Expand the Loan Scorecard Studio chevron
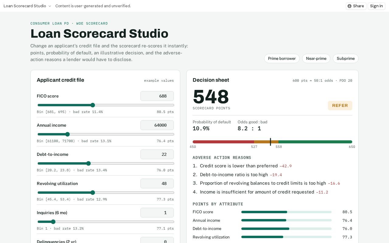 [50, 6]
